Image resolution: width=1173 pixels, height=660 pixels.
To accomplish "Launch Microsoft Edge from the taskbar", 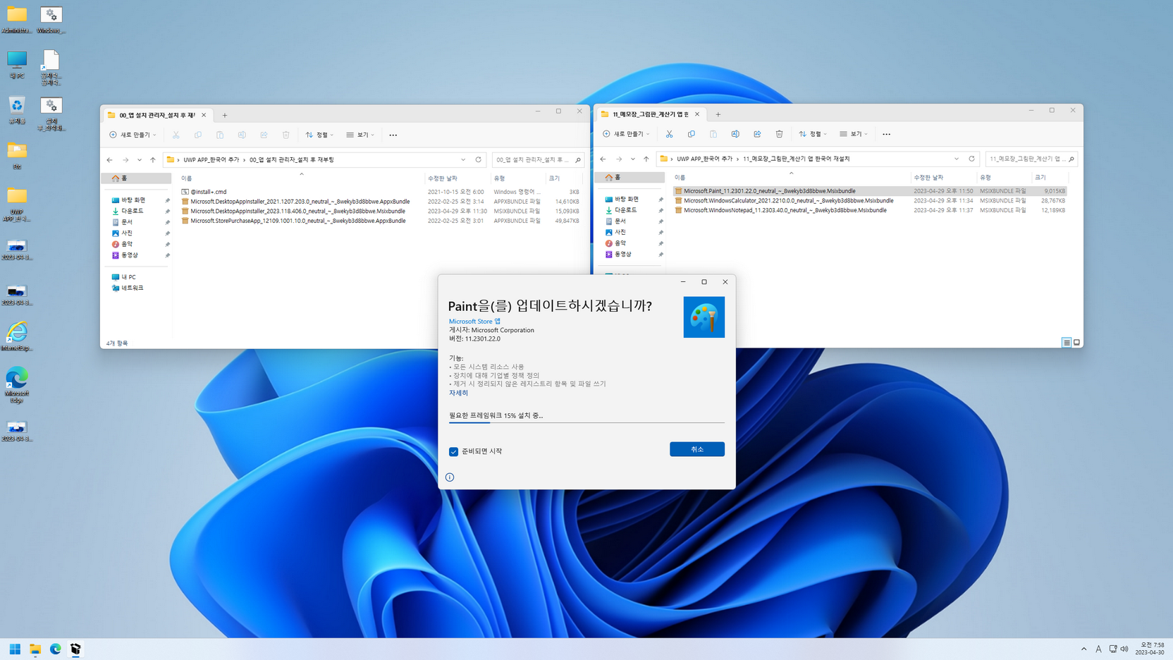I will coord(56,649).
